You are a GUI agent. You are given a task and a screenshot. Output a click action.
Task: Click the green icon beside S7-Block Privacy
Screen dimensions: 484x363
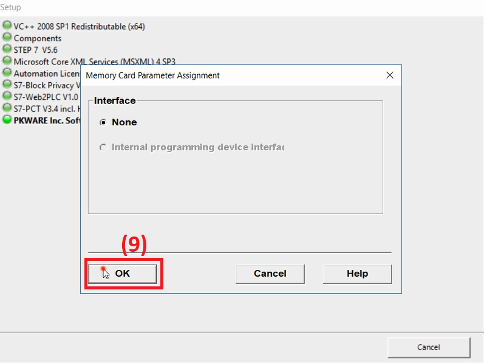coord(7,85)
